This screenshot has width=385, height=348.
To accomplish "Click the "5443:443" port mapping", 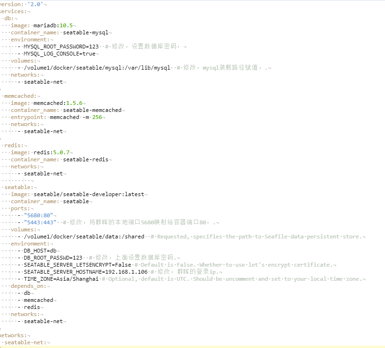I will [42, 222].
